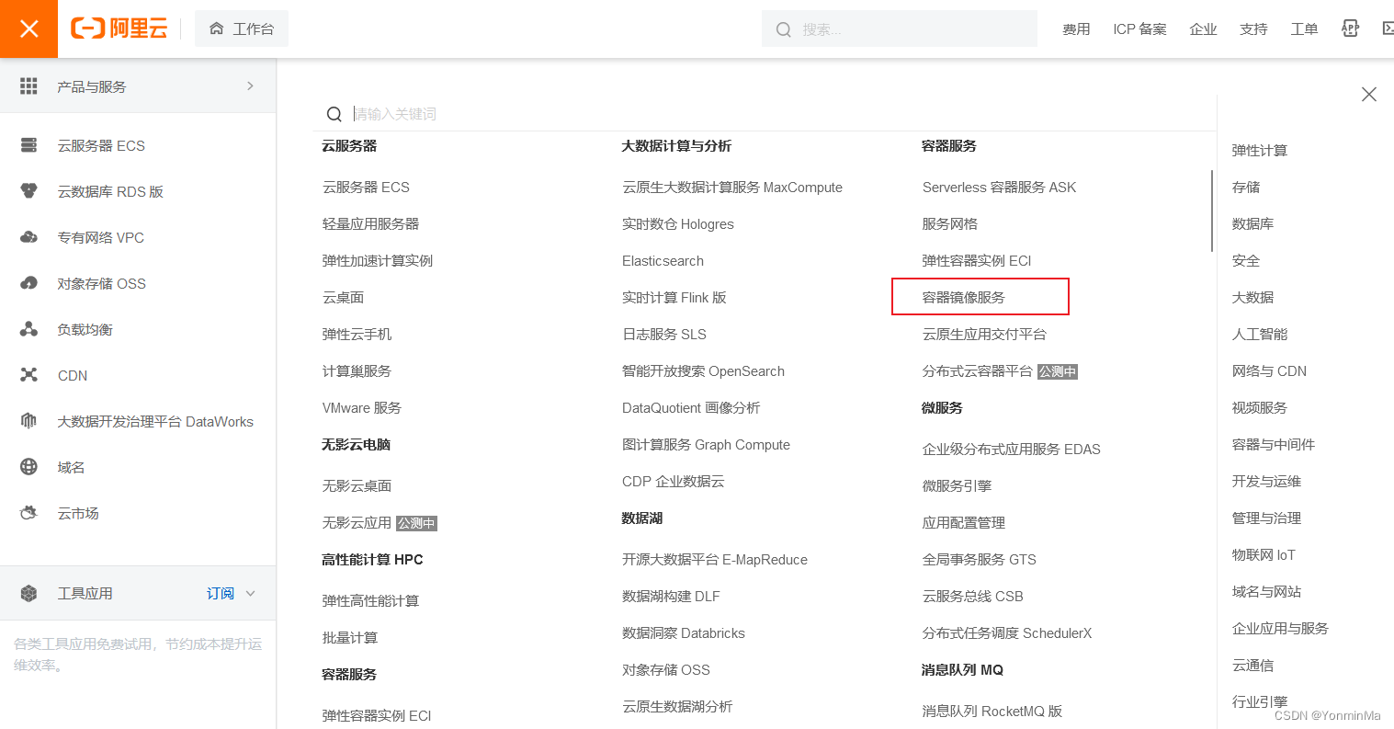This screenshot has height=729, width=1394.
Task: Click the 域名 globe icon
Action: pos(28,467)
